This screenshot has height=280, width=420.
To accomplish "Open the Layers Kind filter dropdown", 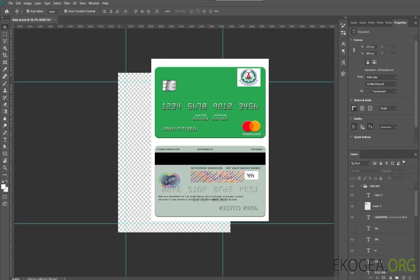I will (x=360, y=163).
